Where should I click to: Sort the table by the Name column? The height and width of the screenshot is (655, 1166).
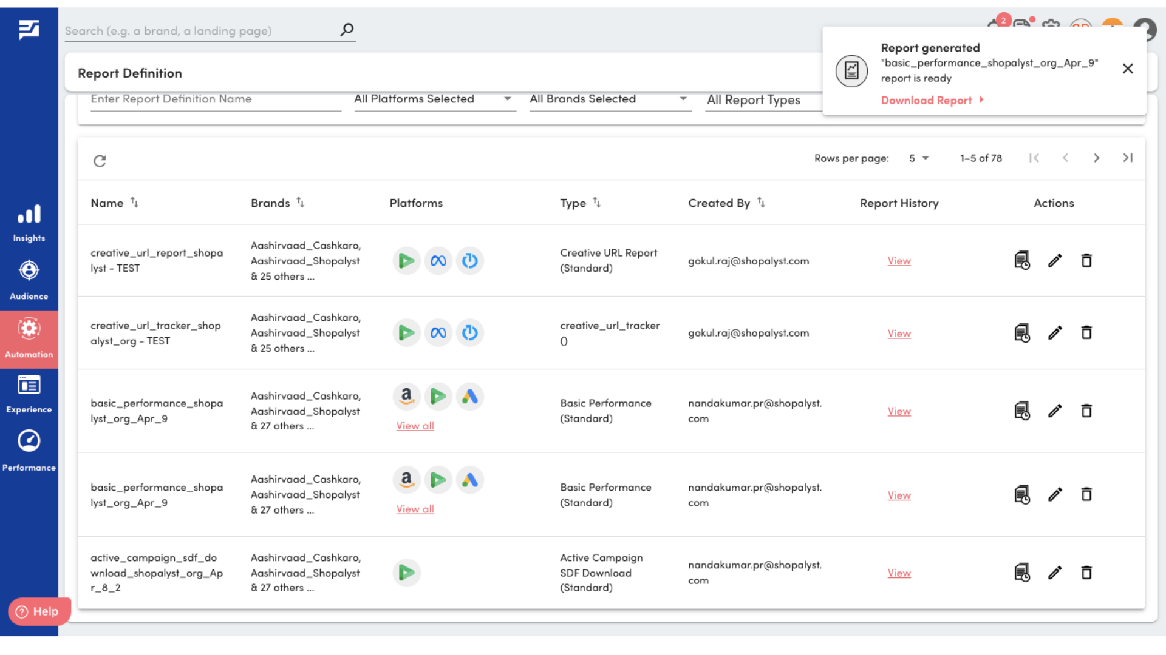[135, 203]
